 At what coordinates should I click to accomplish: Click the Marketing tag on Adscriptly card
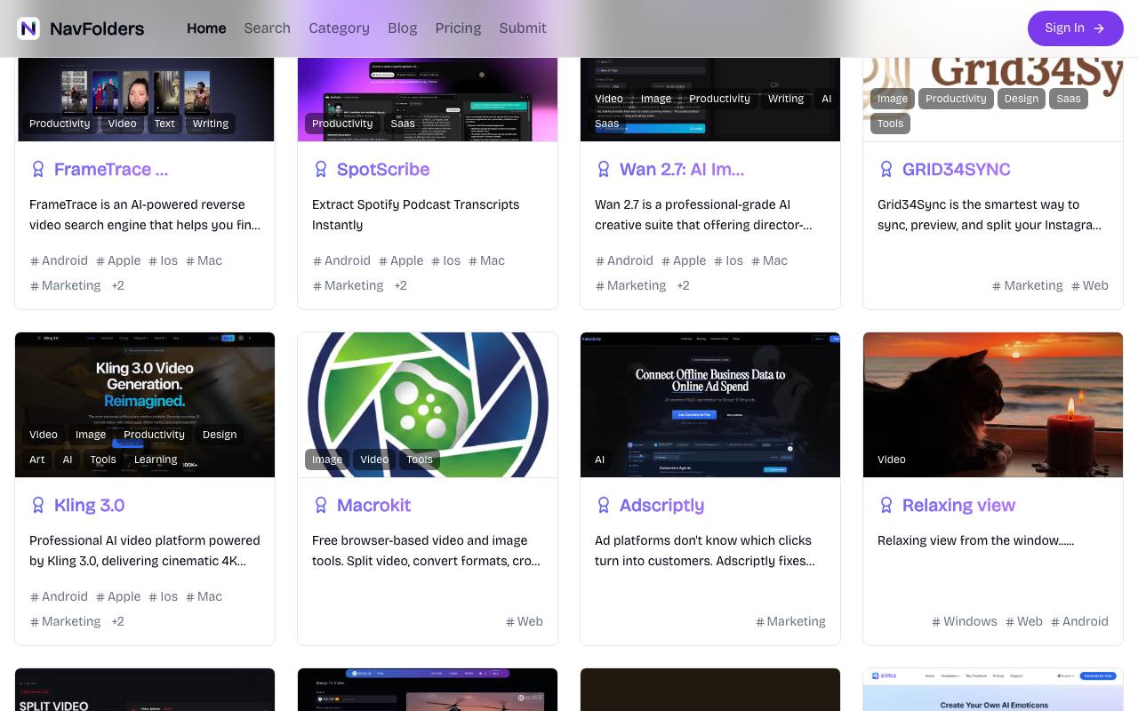click(790, 621)
